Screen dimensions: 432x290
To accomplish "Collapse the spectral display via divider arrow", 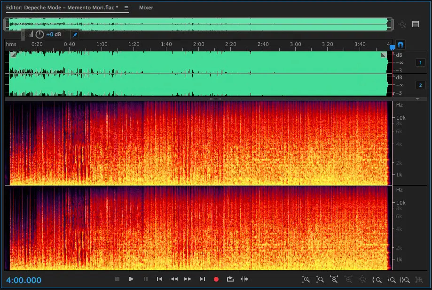I will coord(417,99).
